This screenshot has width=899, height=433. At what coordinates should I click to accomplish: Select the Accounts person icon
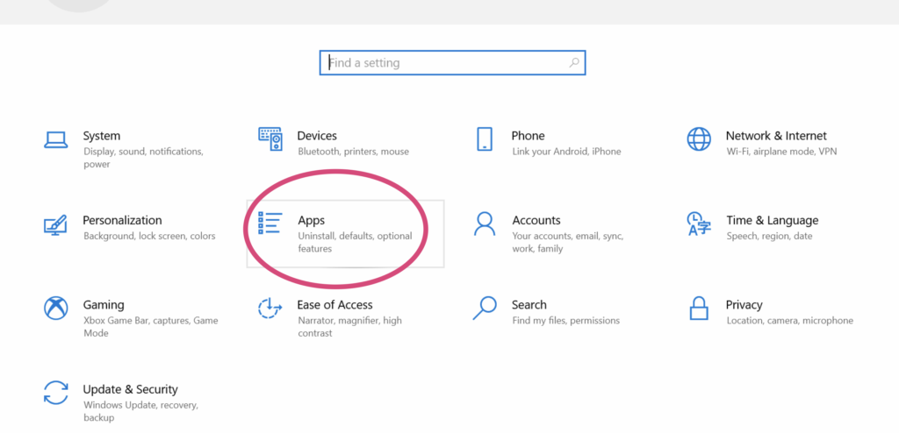[485, 224]
